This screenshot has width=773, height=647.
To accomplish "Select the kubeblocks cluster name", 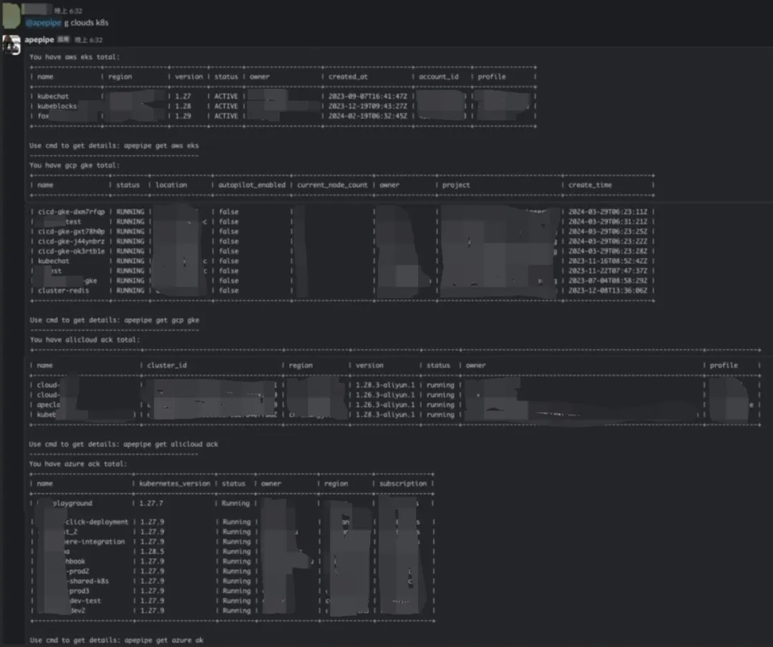I will (x=57, y=106).
